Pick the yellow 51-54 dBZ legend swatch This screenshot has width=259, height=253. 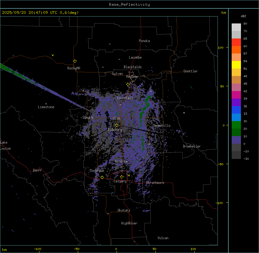pos(236,65)
